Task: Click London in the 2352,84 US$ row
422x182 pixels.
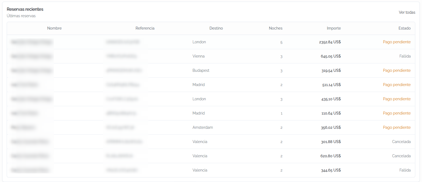Action: click(199, 42)
